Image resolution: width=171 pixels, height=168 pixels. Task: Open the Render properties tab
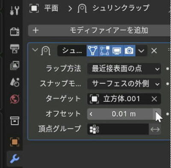pos(15,32)
